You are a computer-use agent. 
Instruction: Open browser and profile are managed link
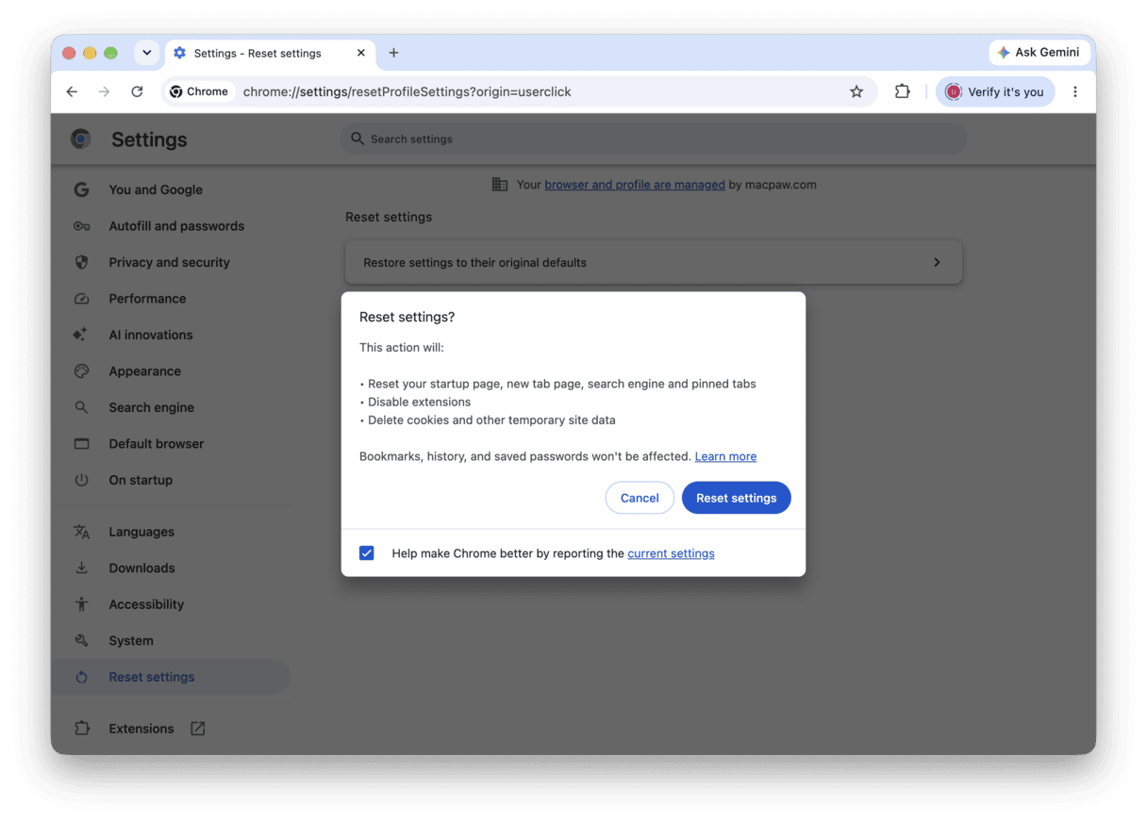[x=635, y=185]
